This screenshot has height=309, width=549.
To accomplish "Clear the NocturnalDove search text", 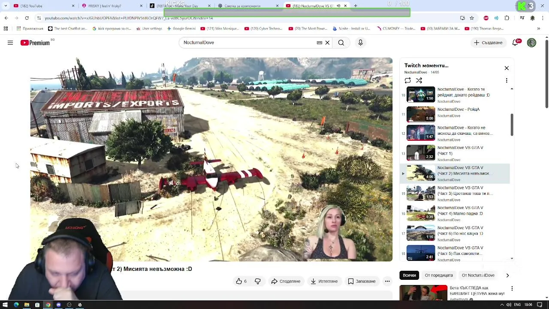I will [327, 42].
